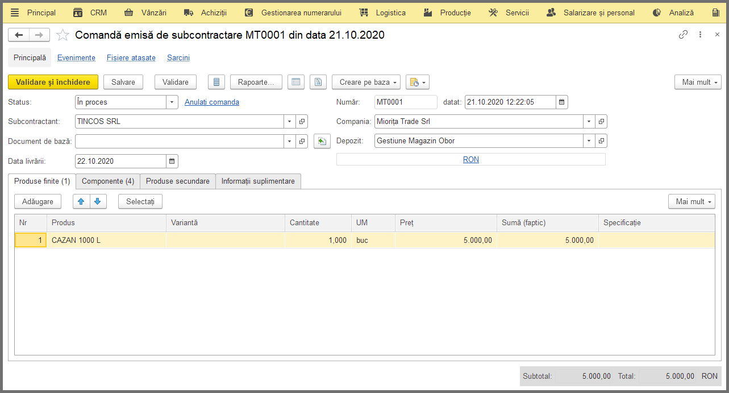The width and height of the screenshot is (729, 393).
Task: Expand the Subcontractant dropdown arrow
Action: click(290, 122)
